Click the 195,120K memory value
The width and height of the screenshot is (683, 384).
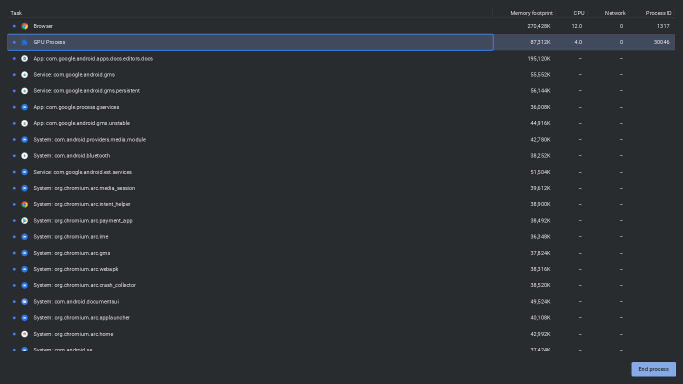click(x=539, y=58)
